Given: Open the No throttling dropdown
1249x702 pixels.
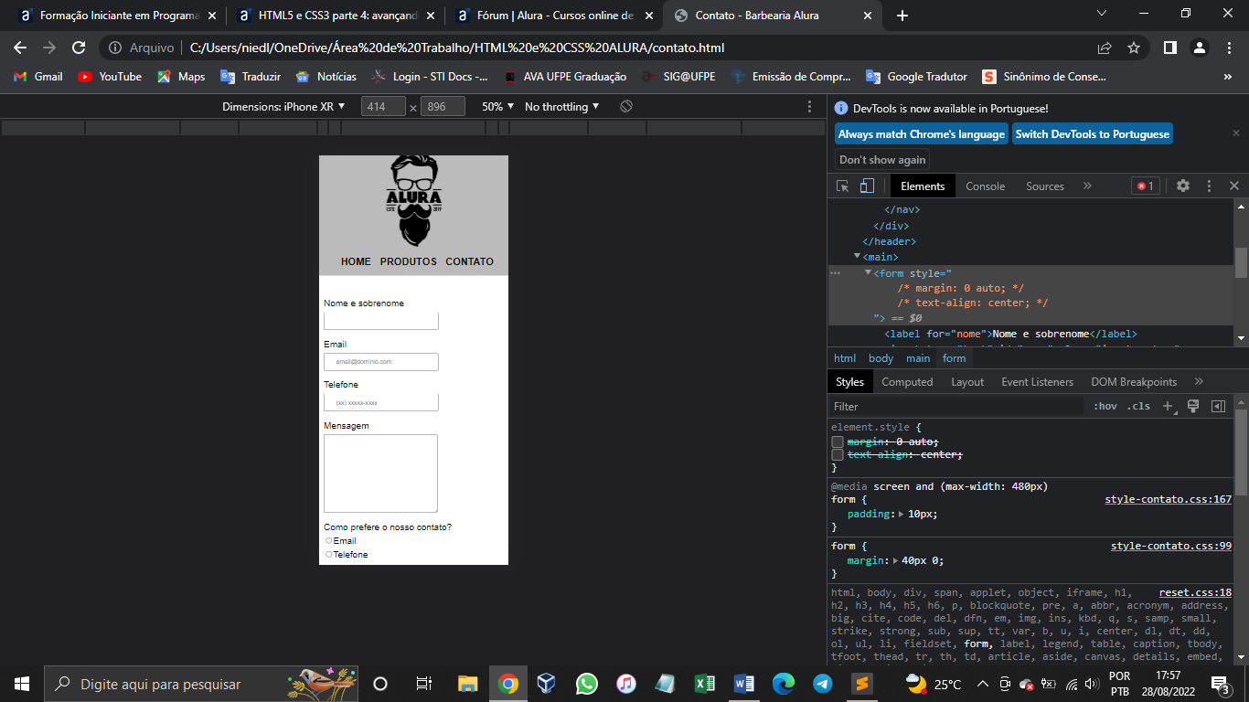Looking at the screenshot, I should coord(561,106).
